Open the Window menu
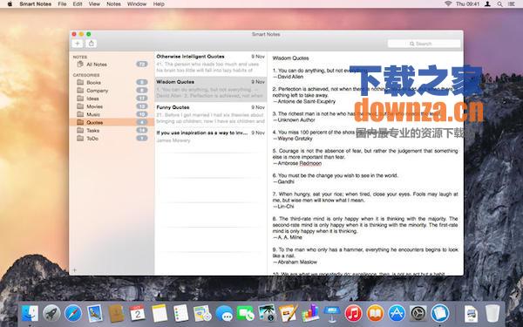Viewport: 523px width, 327px height. (x=137, y=4)
